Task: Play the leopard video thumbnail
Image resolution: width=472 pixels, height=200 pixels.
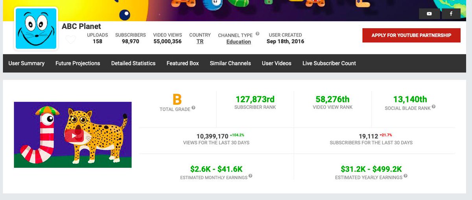Action: coord(73,135)
